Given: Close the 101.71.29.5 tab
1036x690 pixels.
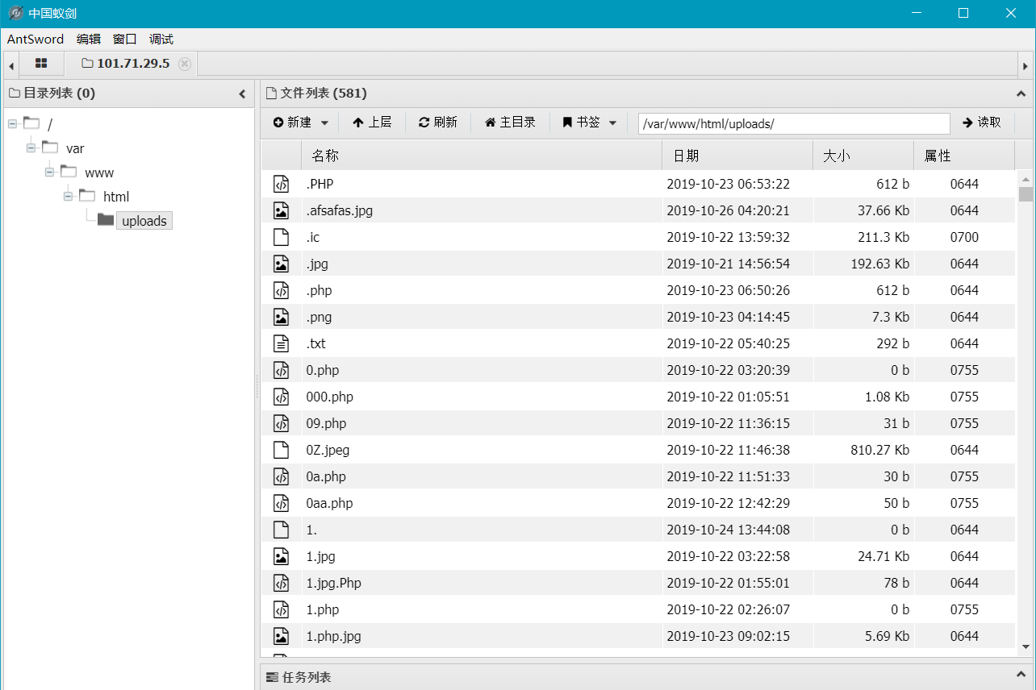Looking at the screenshot, I should [x=185, y=64].
